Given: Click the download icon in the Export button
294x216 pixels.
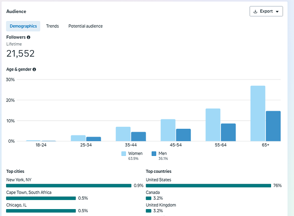Looking at the screenshot, I should click(255, 11).
